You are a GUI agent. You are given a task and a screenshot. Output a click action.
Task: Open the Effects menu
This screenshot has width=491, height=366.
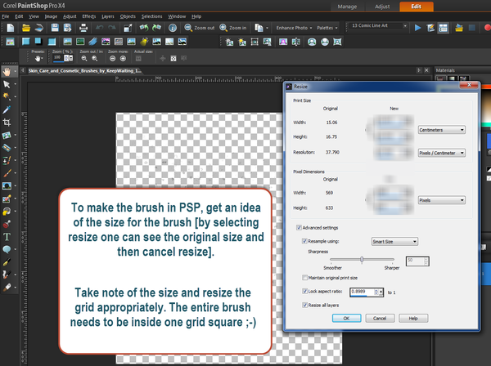88,16
